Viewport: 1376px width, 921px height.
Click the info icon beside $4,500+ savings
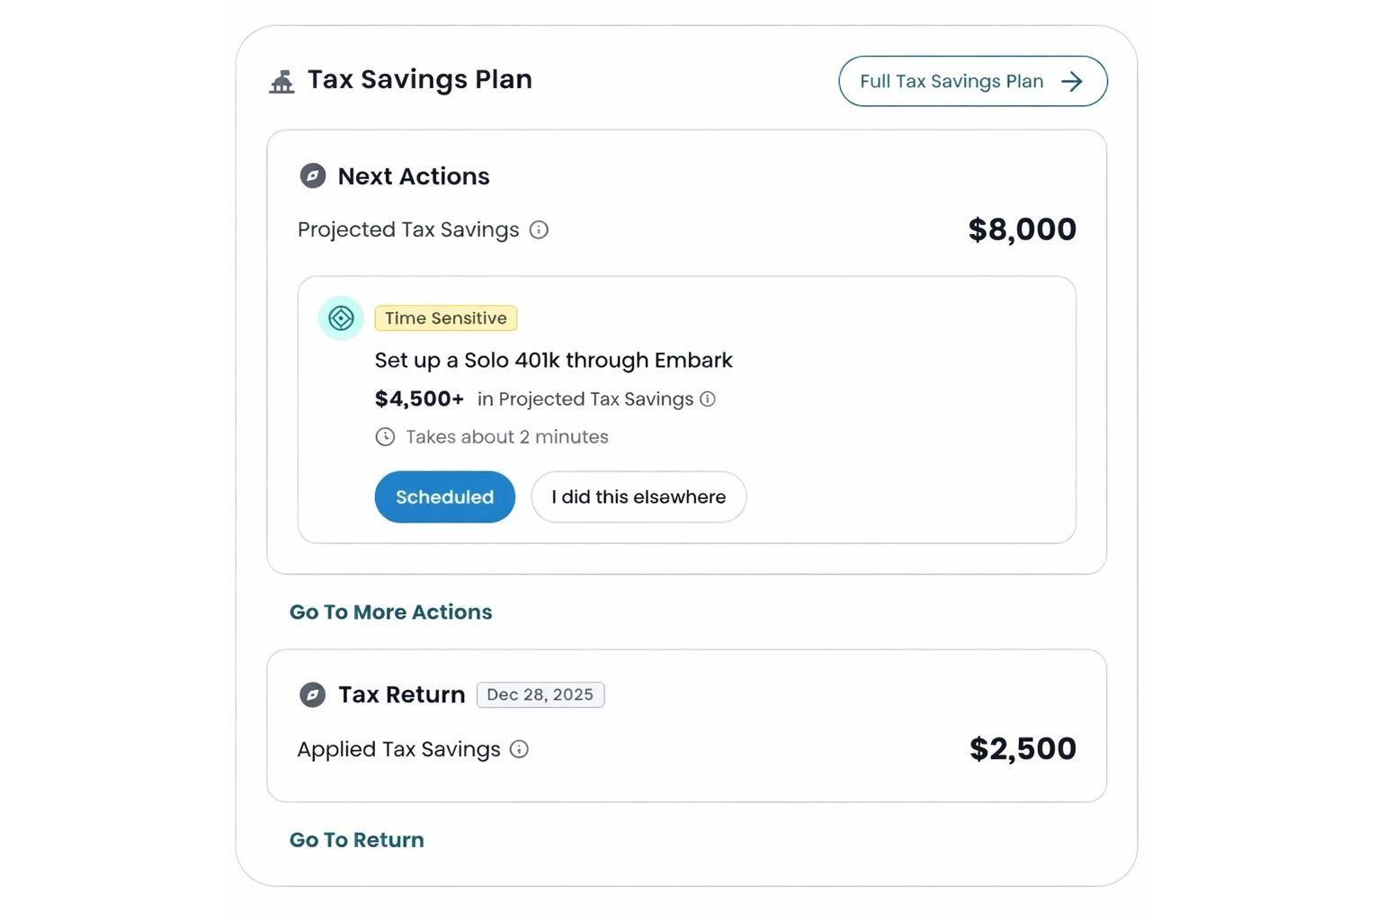(708, 399)
